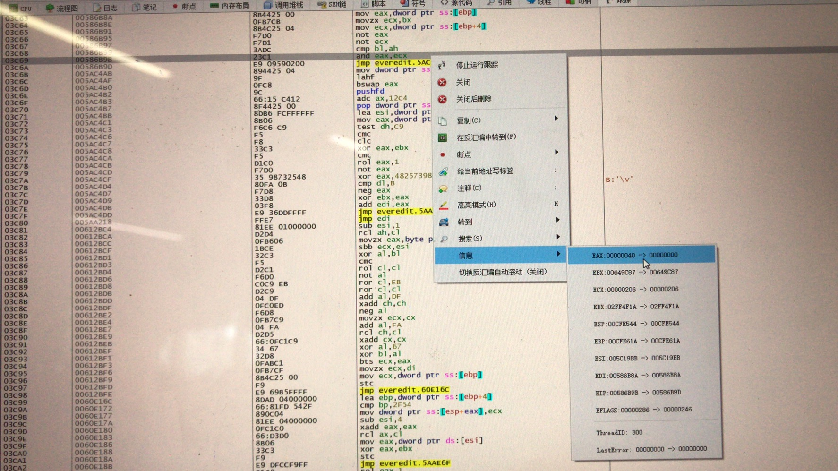Open the 源代码 source tab

tap(456, 3)
